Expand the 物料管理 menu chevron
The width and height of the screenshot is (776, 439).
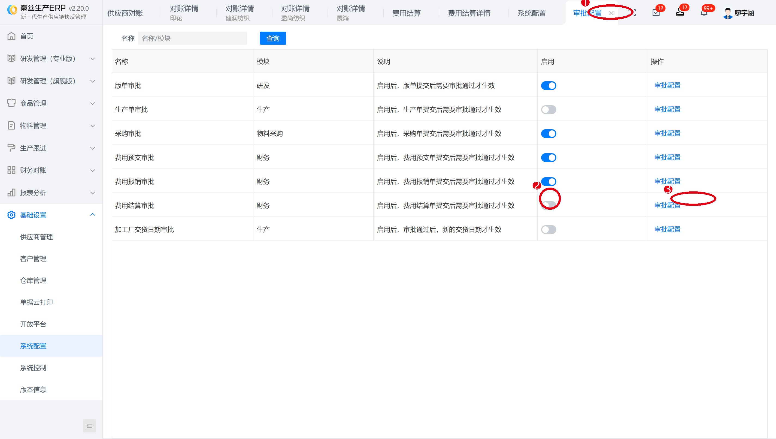pyautogui.click(x=93, y=126)
